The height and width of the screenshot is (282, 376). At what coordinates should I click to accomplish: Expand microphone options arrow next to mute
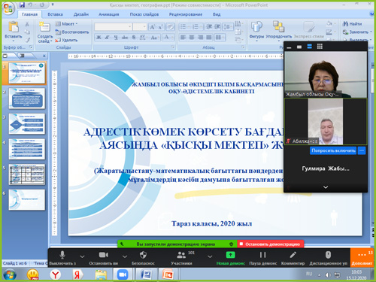pyautogui.click(x=82, y=256)
